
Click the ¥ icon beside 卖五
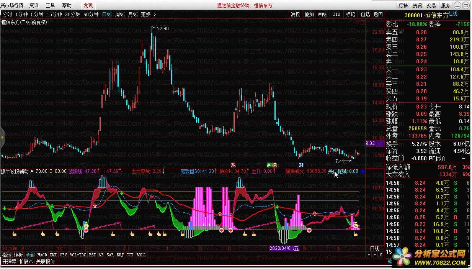(401, 32)
